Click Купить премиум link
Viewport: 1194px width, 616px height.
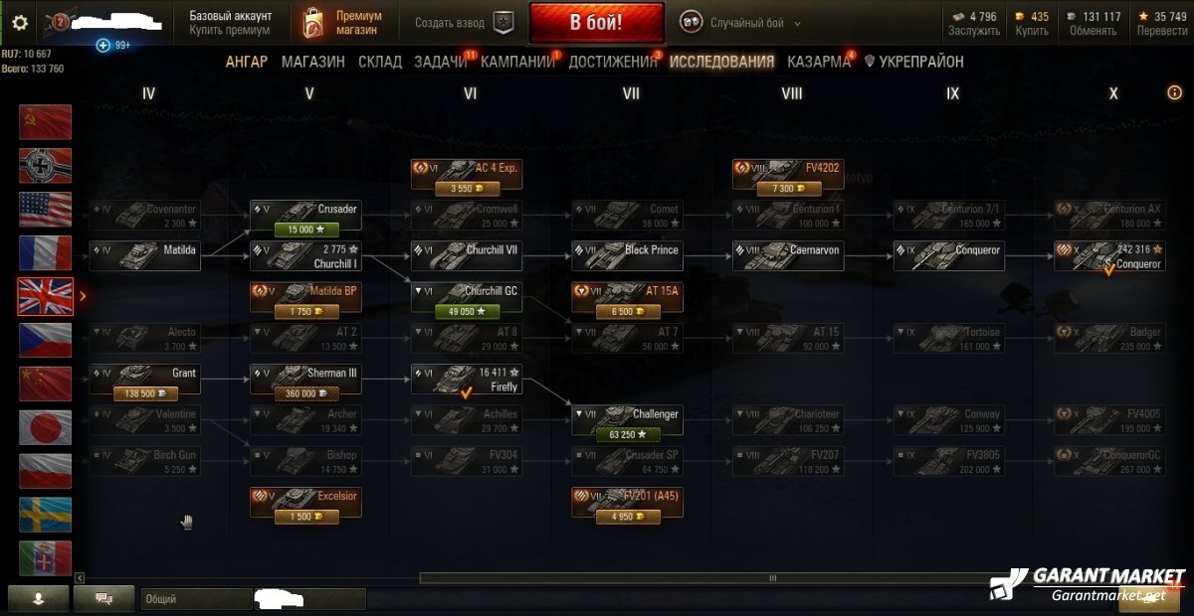(x=230, y=31)
